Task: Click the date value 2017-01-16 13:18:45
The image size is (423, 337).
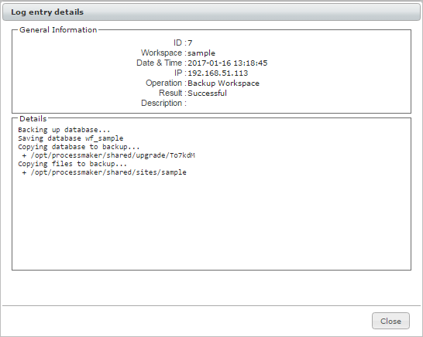Action: pos(228,63)
